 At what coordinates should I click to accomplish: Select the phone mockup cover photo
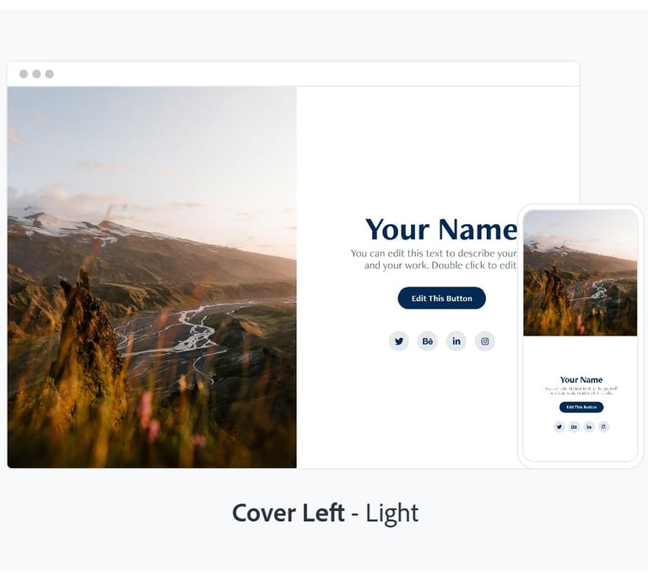[580, 273]
